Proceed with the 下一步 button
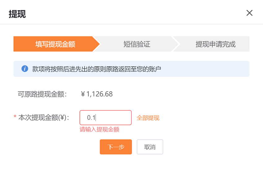Viewport: 263px width, 174px height. pyautogui.click(x=116, y=147)
